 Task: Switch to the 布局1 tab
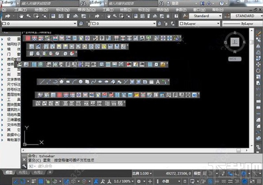(23, 172)
